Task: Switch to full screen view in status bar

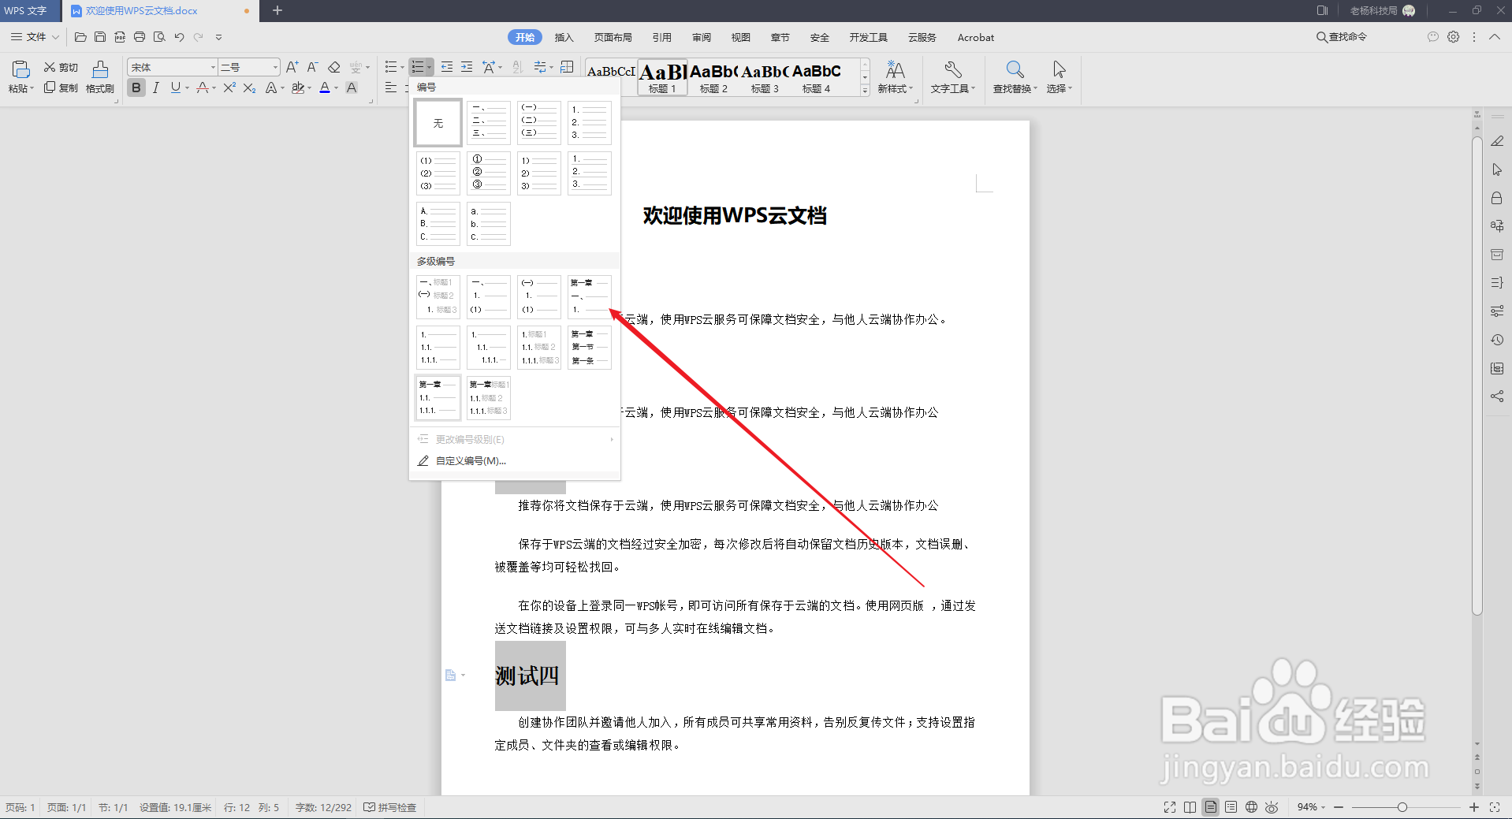Action: point(1170,807)
